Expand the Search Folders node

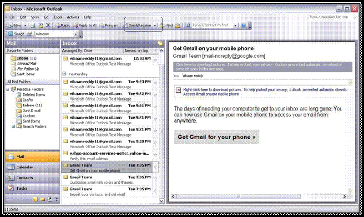coord(13,126)
